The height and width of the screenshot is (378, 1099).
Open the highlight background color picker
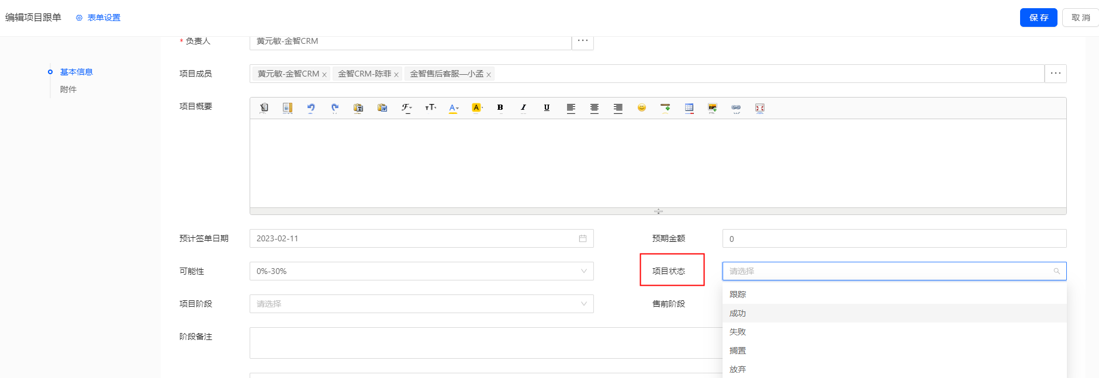(477, 107)
